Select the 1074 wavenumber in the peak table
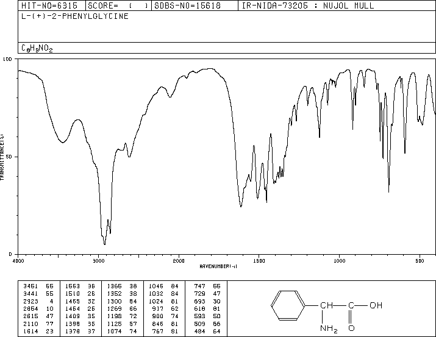The width and height of the screenshot is (436, 337). (x=114, y=332)
